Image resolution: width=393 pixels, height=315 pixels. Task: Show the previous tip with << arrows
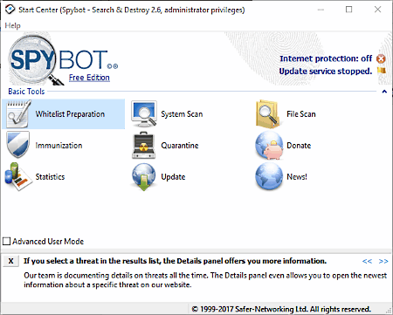pyautogui.click(x=367, y=261)
